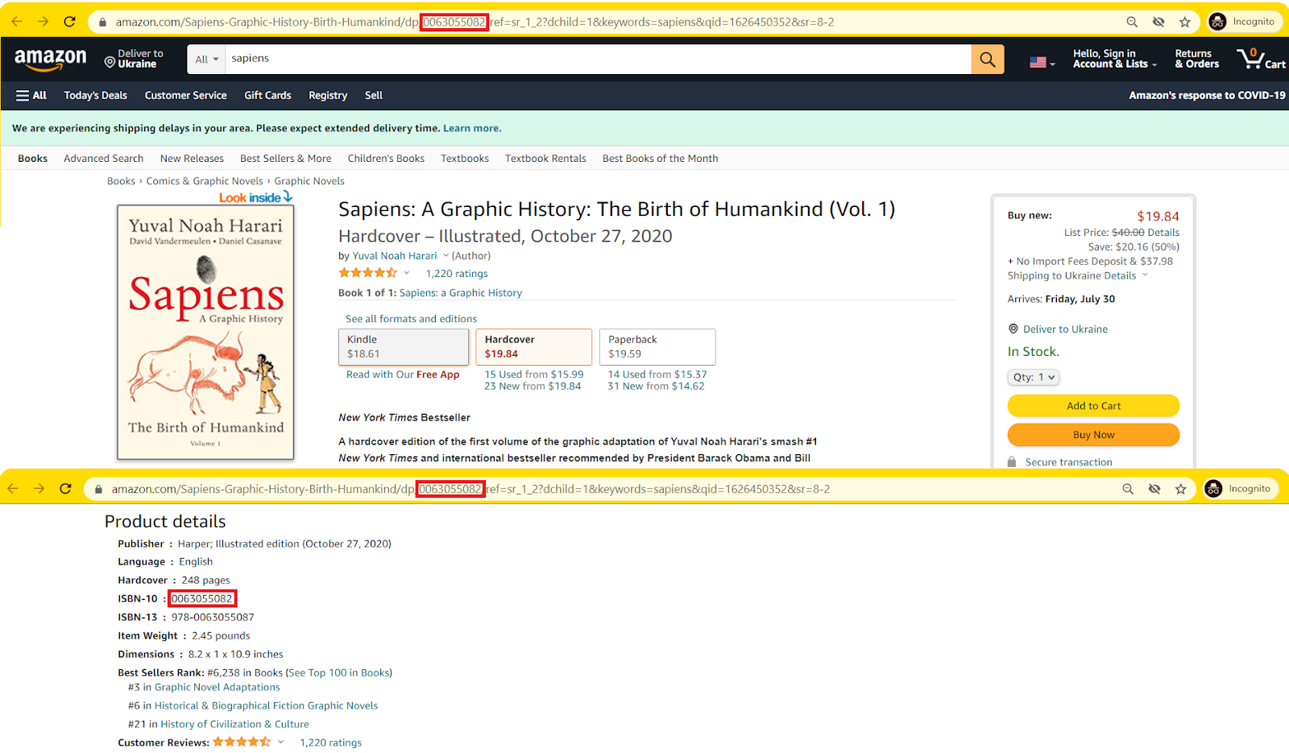Screen dimensions: 1289x753
Task: Click the forward arrow in lower browser bar
Action: [x=39, y=489]
